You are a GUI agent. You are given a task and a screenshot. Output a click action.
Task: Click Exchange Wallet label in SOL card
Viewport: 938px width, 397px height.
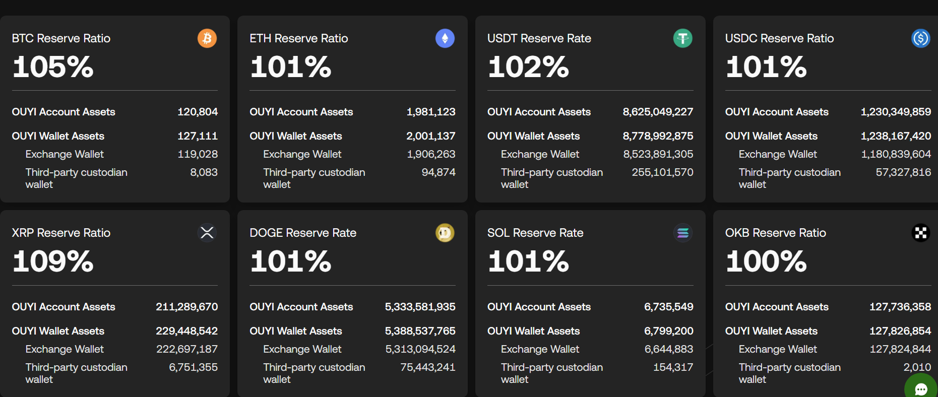click(540, 349)
